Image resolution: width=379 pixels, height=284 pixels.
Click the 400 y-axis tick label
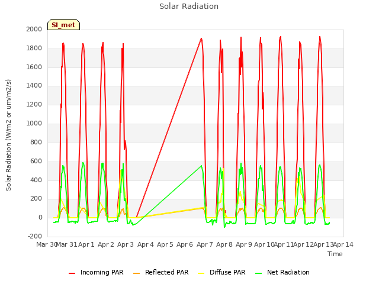click(36, 180)
